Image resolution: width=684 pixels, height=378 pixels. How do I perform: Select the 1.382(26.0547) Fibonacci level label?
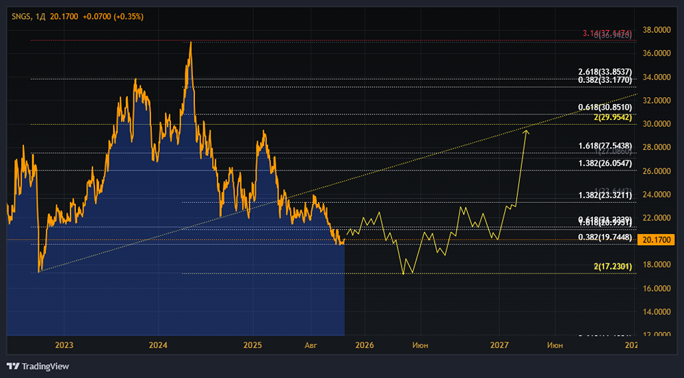605,164
